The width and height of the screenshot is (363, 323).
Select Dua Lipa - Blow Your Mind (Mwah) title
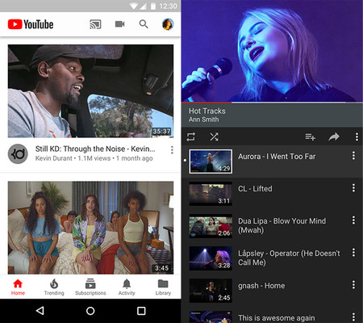282,225
